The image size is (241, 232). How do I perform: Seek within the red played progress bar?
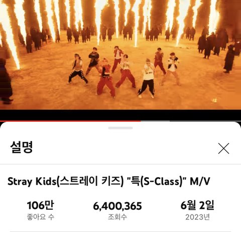[x=70, y=121]
